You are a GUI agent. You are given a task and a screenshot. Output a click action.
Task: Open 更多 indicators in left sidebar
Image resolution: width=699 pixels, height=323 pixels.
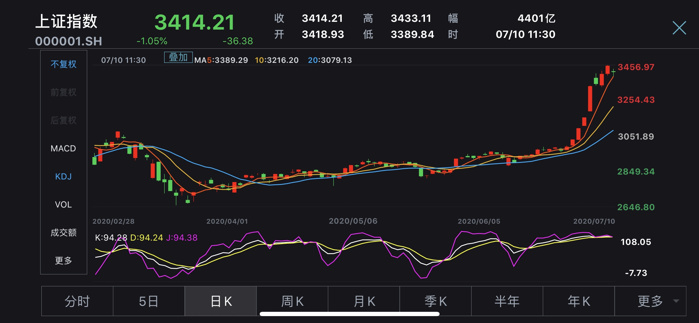(x=63, y=261)
